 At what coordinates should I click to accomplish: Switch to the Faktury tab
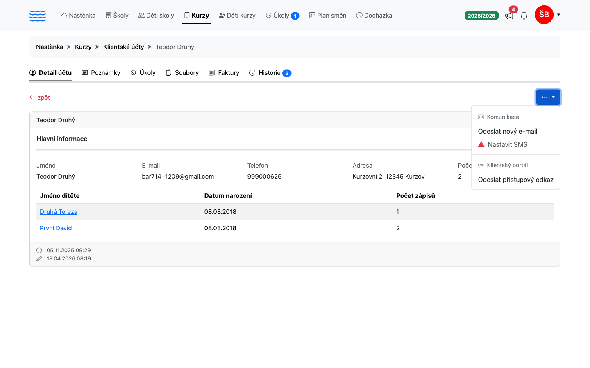pos(224,73)
